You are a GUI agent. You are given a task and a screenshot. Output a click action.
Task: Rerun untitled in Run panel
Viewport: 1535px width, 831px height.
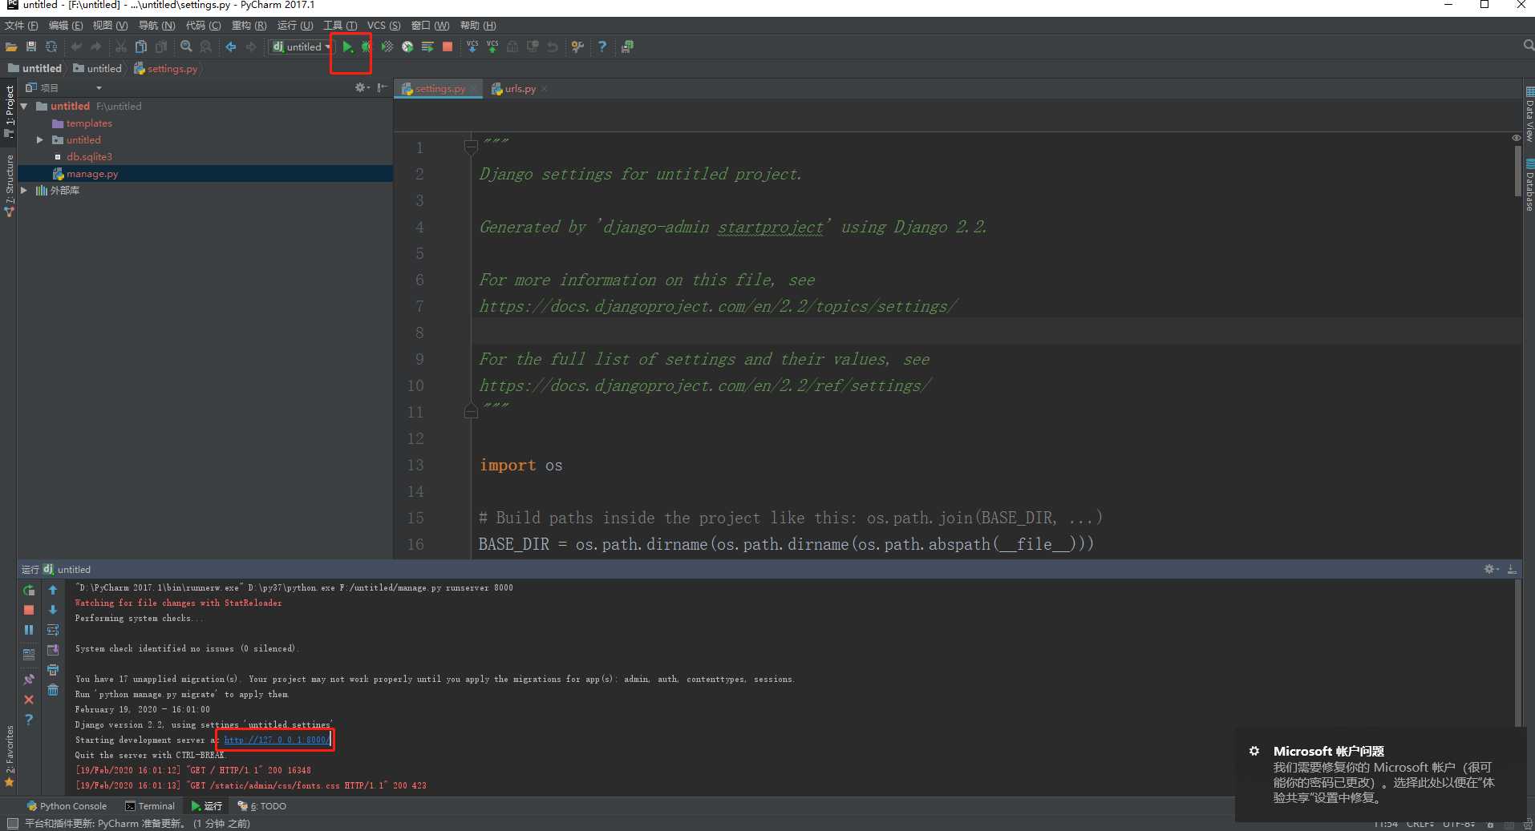click(x=29, y=591)
